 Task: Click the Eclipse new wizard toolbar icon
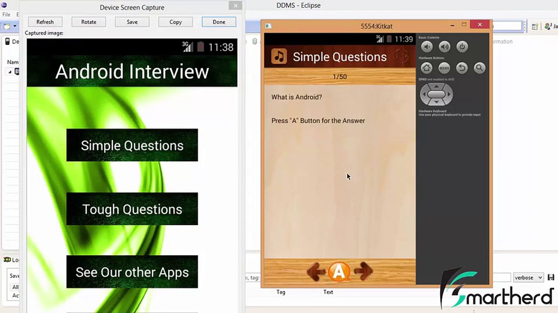[x=6, y=26]
